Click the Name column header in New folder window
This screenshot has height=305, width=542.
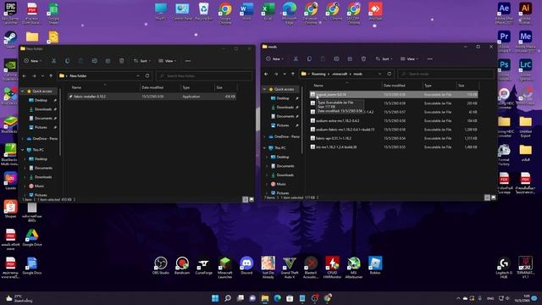point(103,87)
